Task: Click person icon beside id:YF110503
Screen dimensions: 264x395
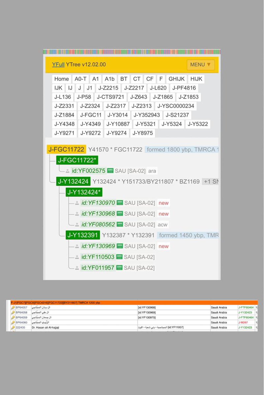Action: pos(77,257)
